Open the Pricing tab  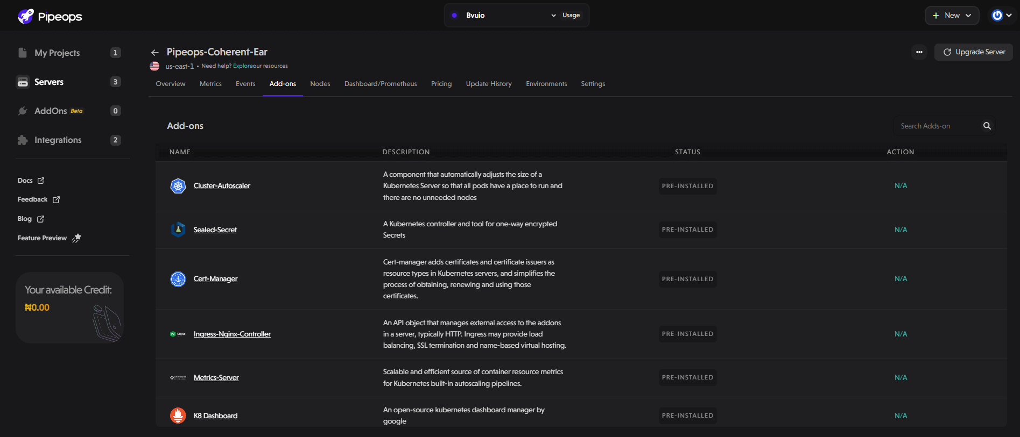[441, 84]
